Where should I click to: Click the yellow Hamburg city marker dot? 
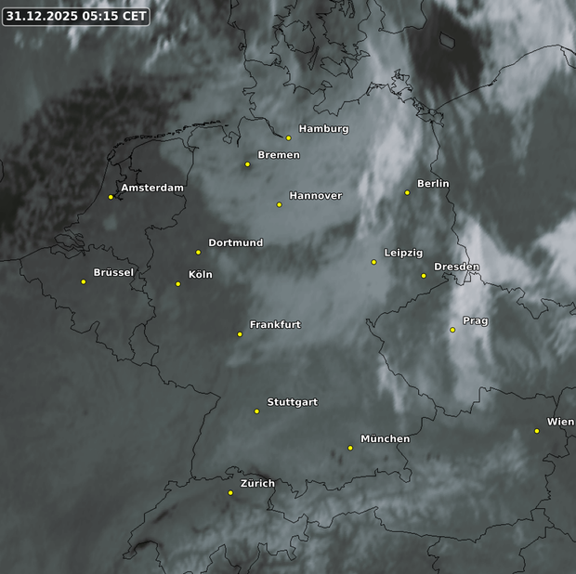pyautogui.click(x=289, y=138)
